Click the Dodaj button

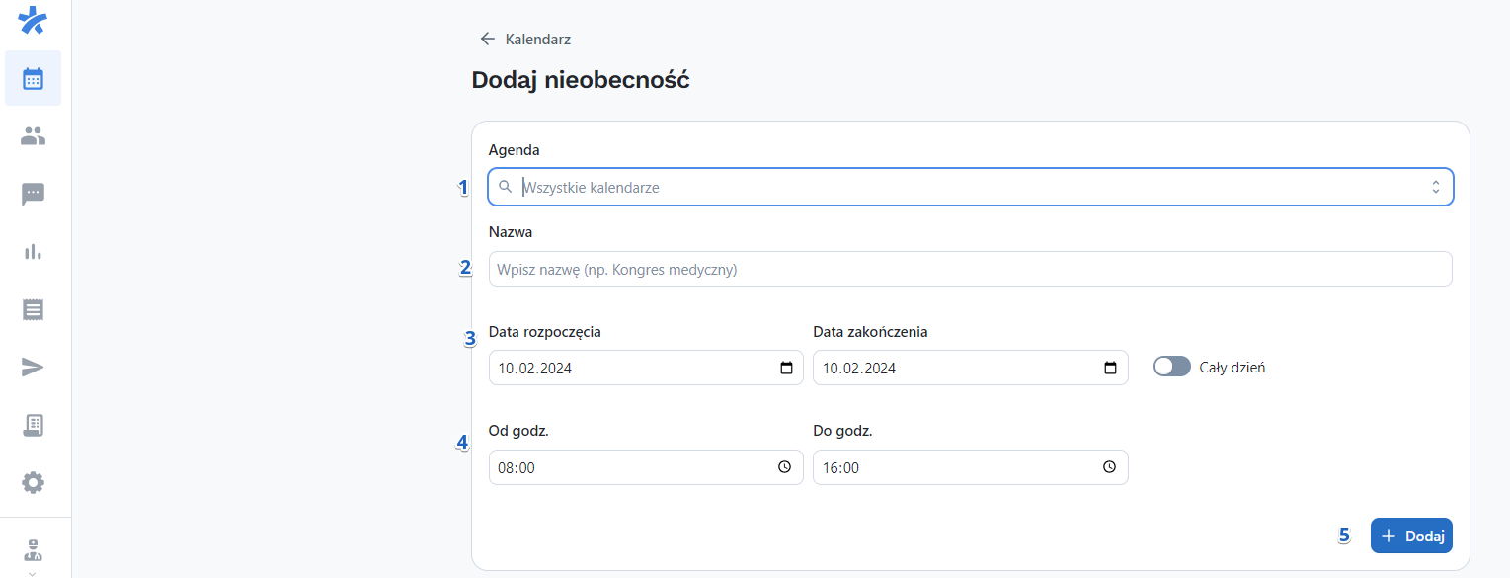pos(1411,536)
